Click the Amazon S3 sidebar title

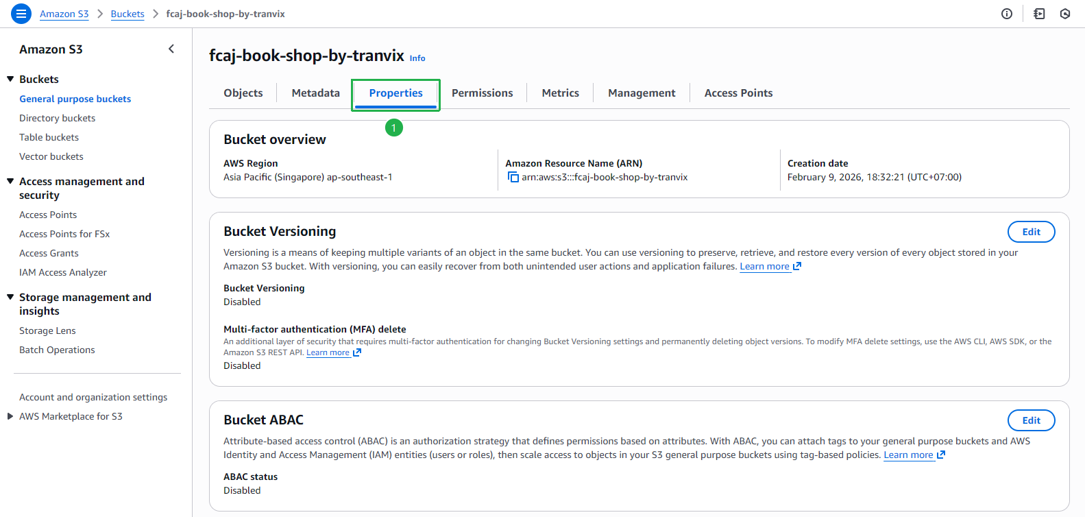[x=51, y=49]
